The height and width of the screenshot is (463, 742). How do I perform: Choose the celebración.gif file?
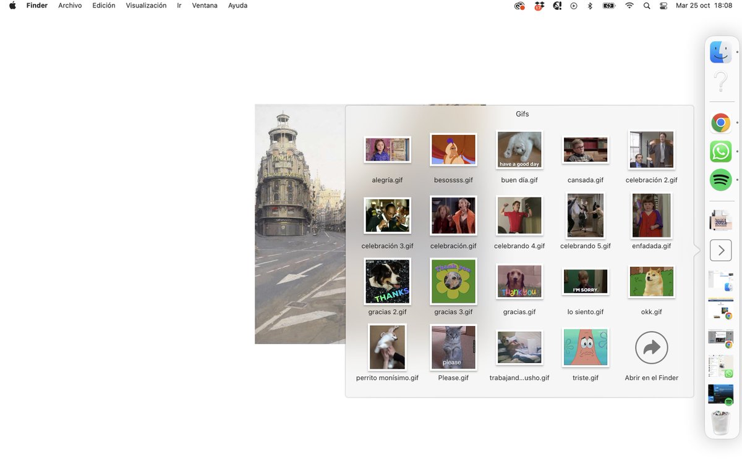(453, 215)
